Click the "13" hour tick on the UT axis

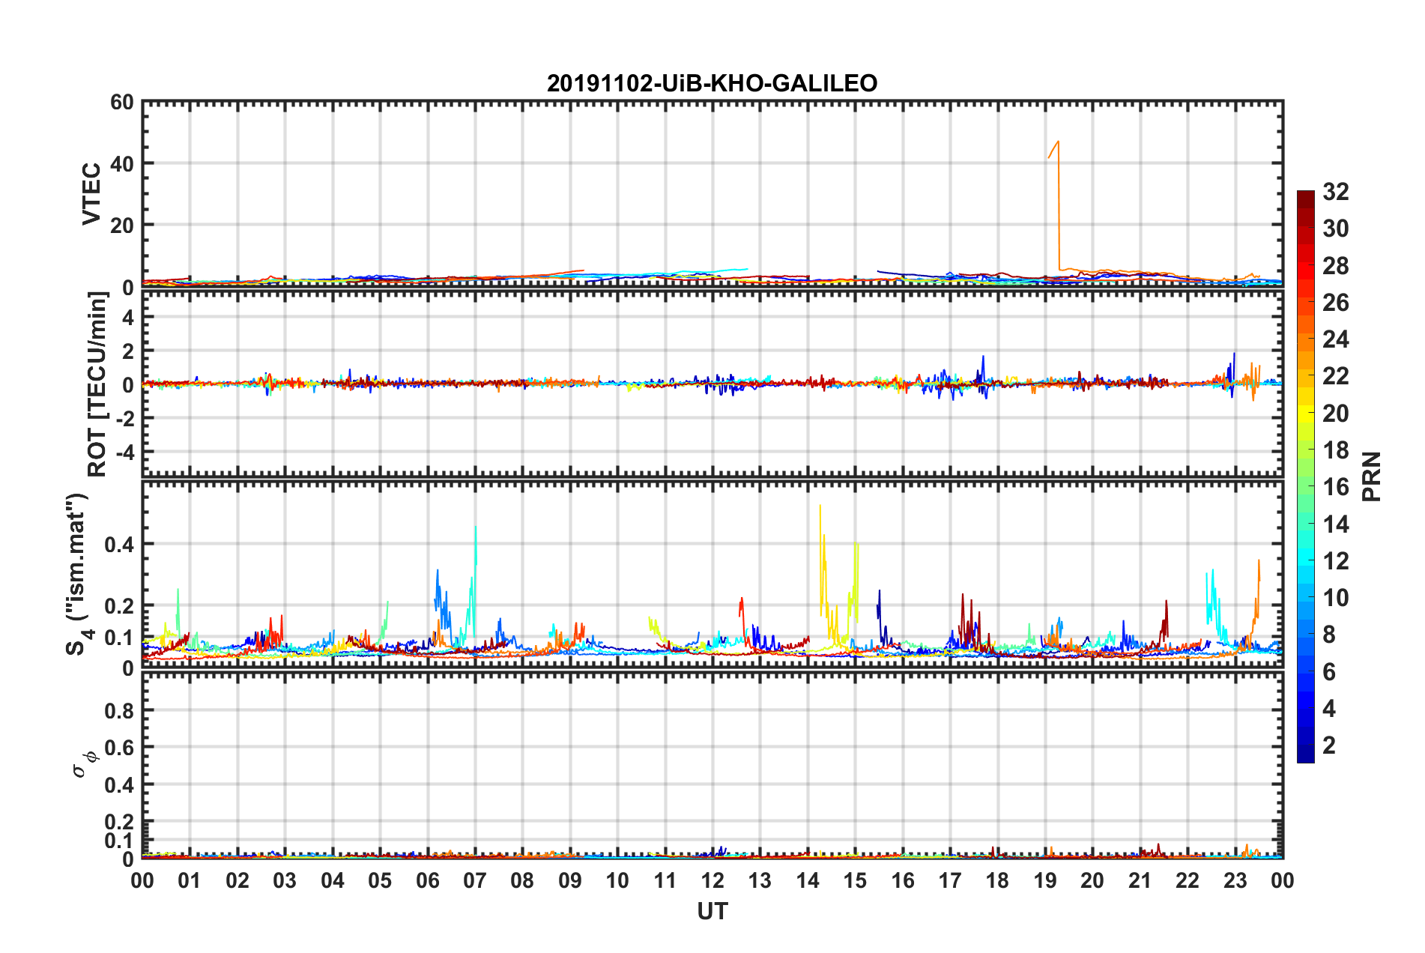click(760, 880)
